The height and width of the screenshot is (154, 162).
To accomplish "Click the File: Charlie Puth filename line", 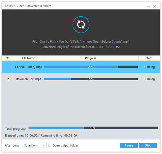I will [x=81, y=42].
